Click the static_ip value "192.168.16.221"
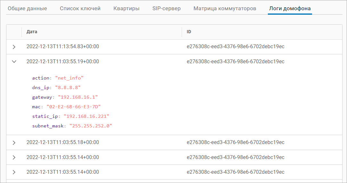 click(87, 116)
